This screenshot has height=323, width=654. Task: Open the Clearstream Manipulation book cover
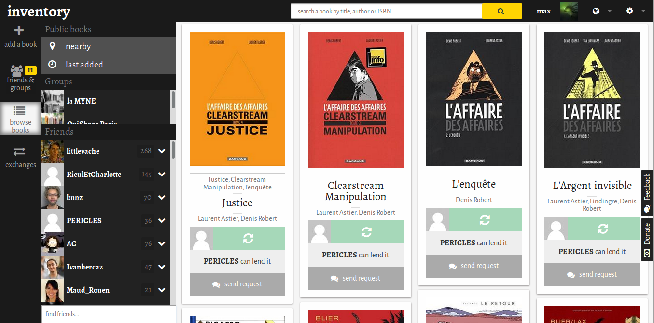[x=356, y=100]
